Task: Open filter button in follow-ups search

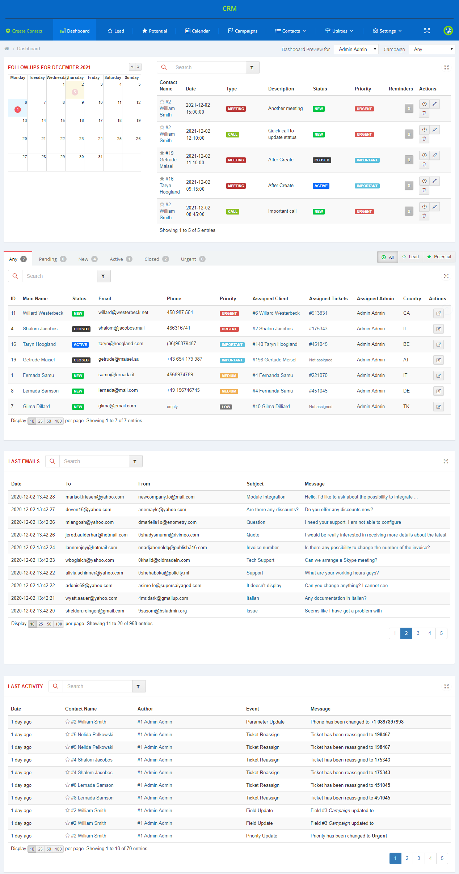Action: 252,67
